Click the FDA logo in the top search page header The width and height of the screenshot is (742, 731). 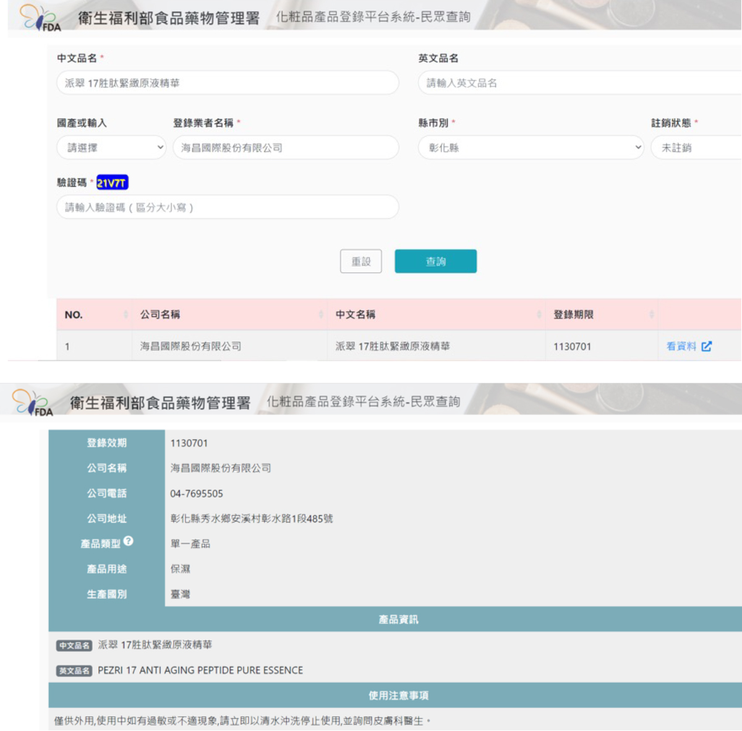(x=40, y=18)
